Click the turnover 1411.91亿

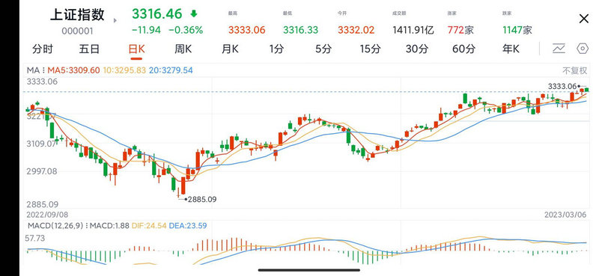click(x=413, y=30)
